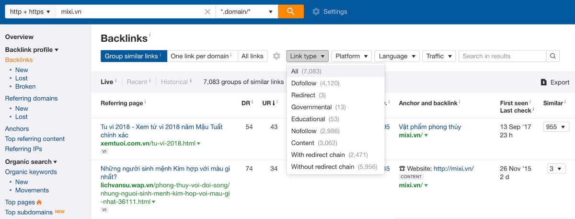Click the Export button label
Image resolution: width=575 pixels, height=219 pixels.
pos(560,82)
